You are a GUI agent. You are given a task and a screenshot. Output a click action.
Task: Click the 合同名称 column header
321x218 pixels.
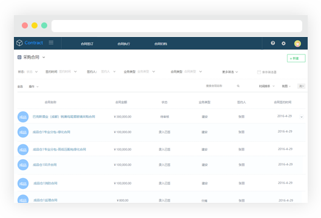click(x=50, y=102)
